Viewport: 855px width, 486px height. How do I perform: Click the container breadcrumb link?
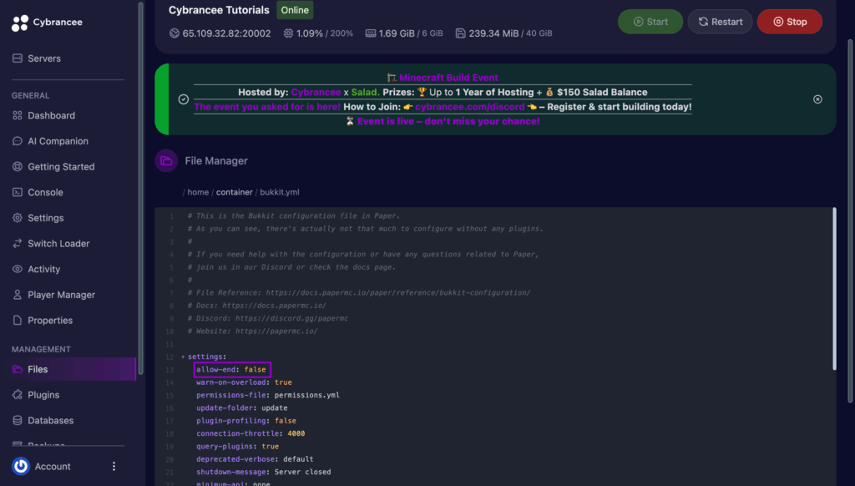235,192
